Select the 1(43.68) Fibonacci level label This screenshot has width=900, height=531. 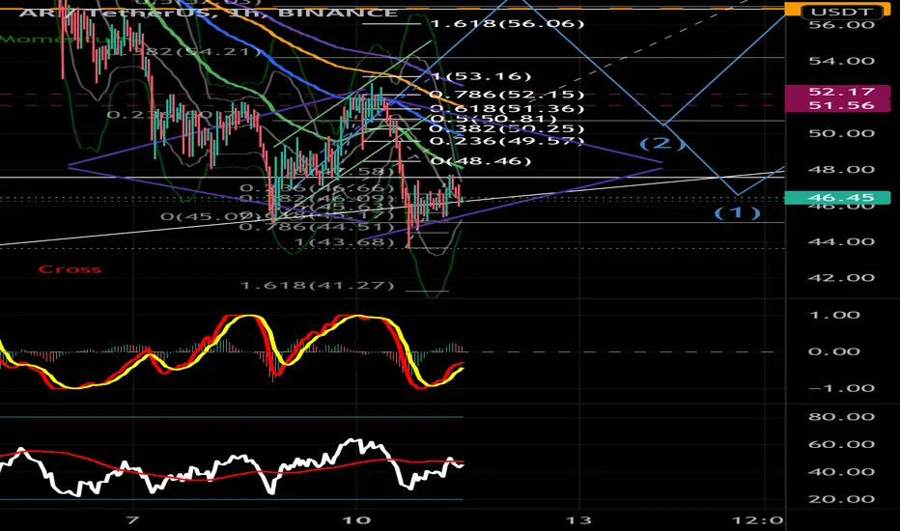click(x=345, y=242)
